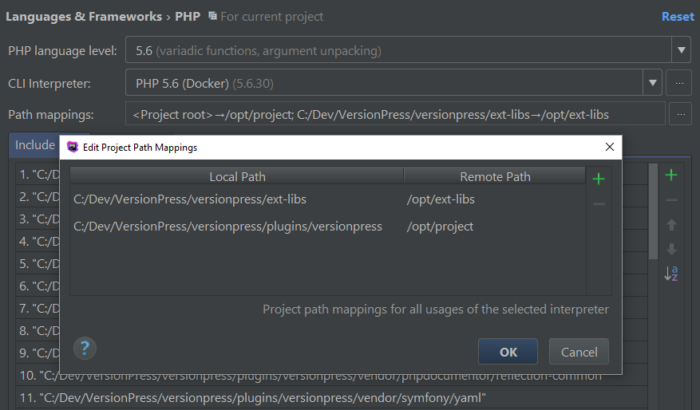Open the Path mappings browse (...) button
This screenshot has width=700, height=410.
pos(680,114)
